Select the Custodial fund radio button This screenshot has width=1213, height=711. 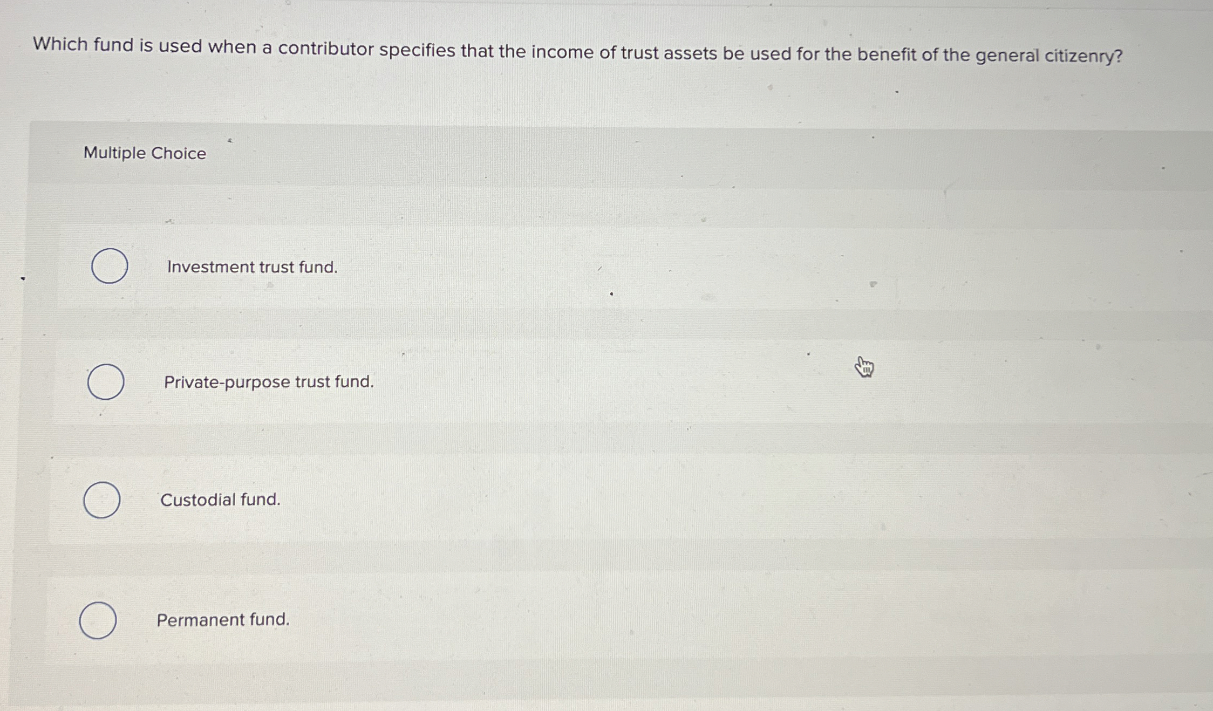tap(103, 500)
